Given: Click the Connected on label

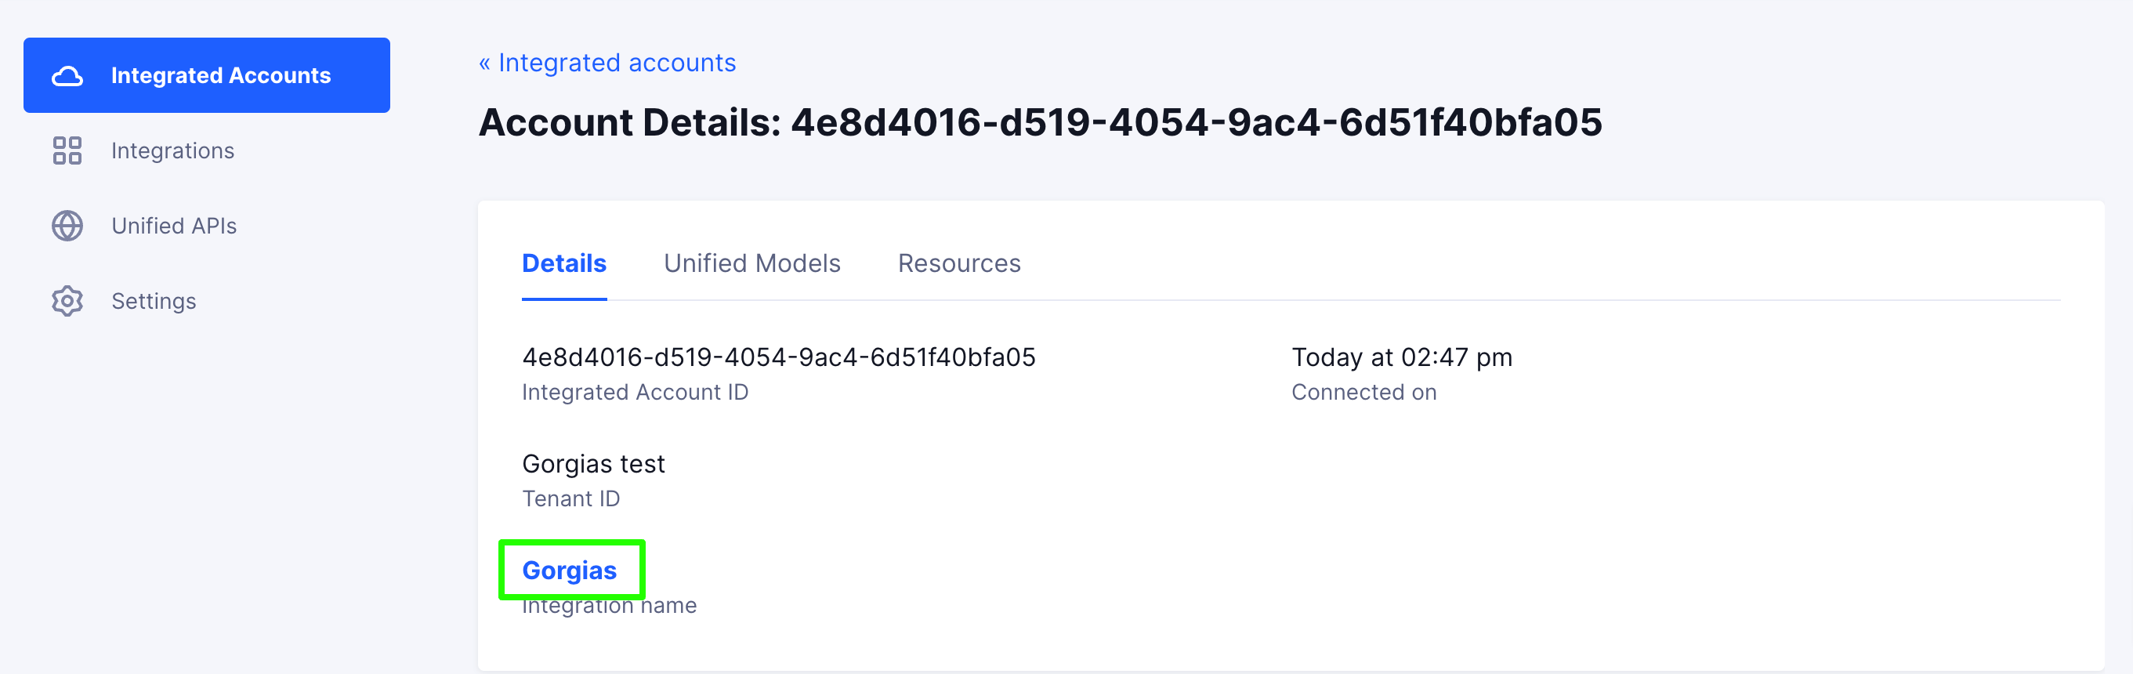Looking at the screenshot, I should tap(1363, 393).
